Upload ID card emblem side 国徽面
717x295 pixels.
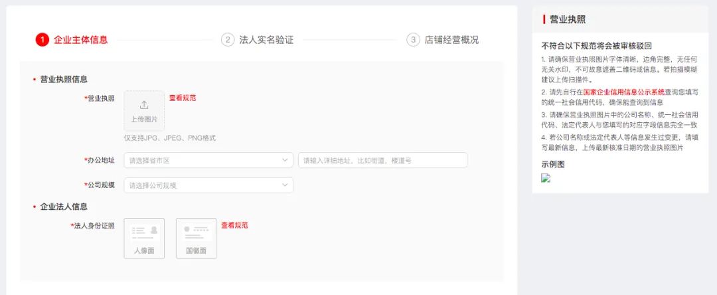196,239
